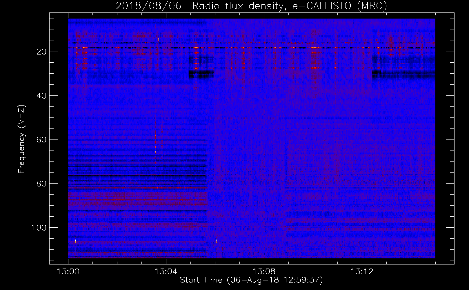Screen dimensions: 469x290
Task: Click the '13:08' time tick label
Action: [264, 272]
